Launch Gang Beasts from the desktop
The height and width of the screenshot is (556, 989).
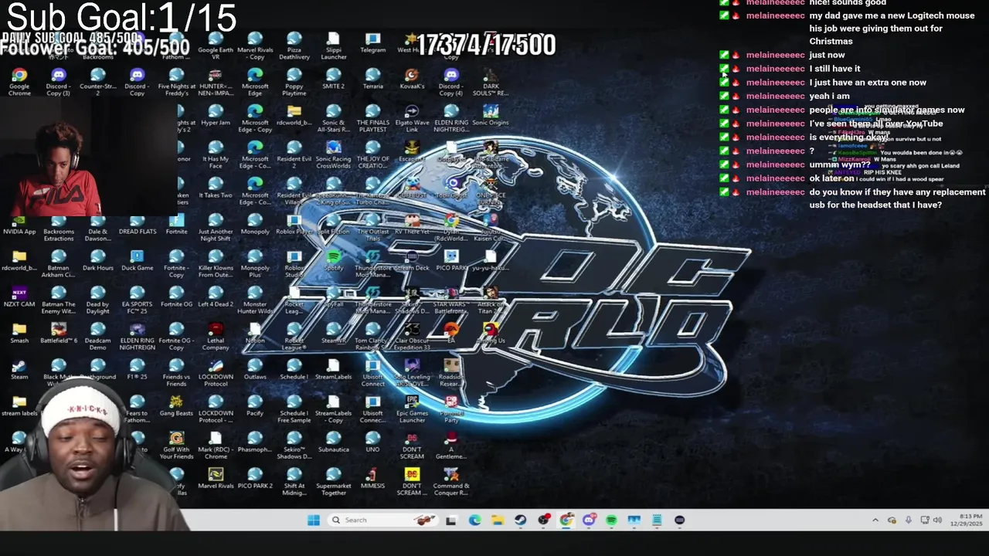pyautogui.click(x=177, y=405)
